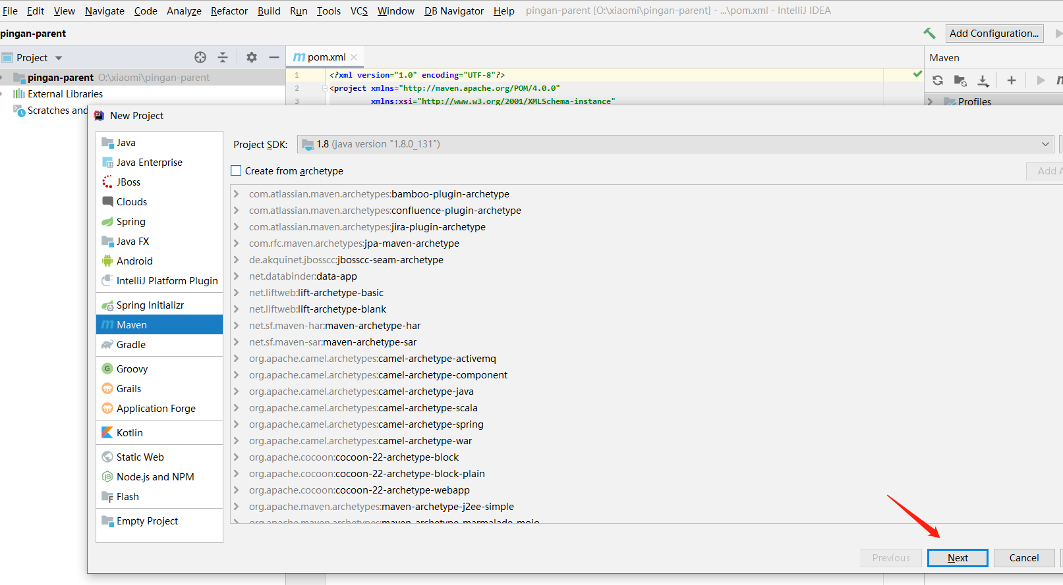Open Project view selector dropdown arrow
Viewport: 1063px width, 585px height.
tap(59, 58)
